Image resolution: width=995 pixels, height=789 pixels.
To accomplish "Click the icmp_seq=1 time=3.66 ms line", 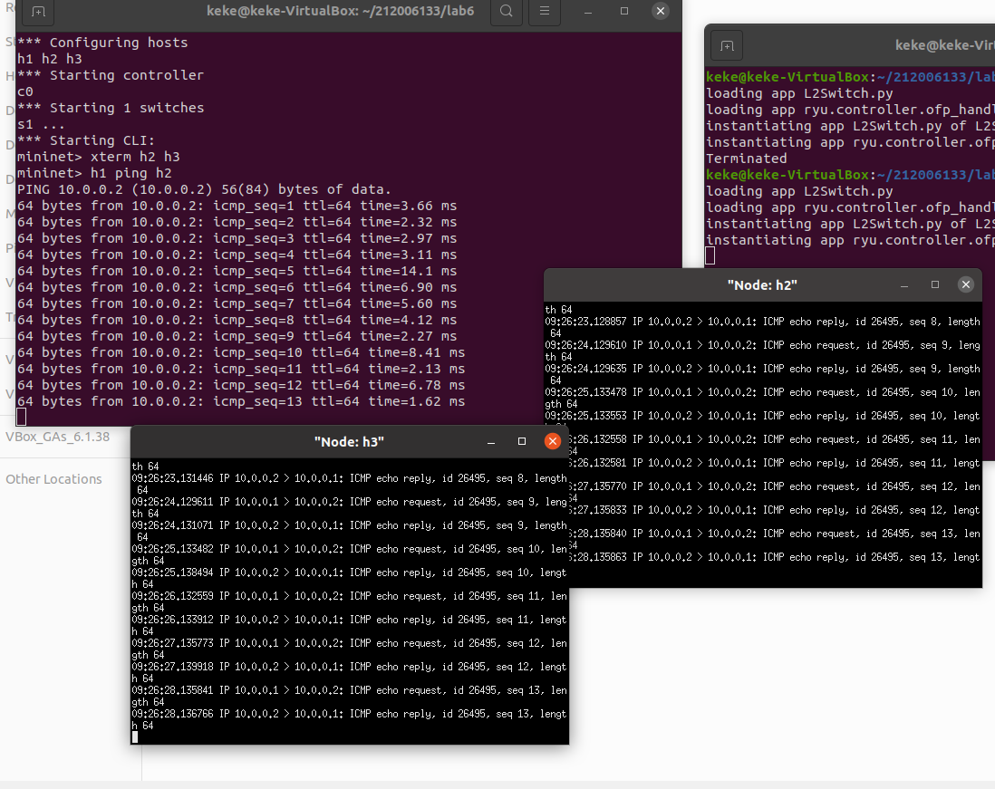I will [237, 207].
